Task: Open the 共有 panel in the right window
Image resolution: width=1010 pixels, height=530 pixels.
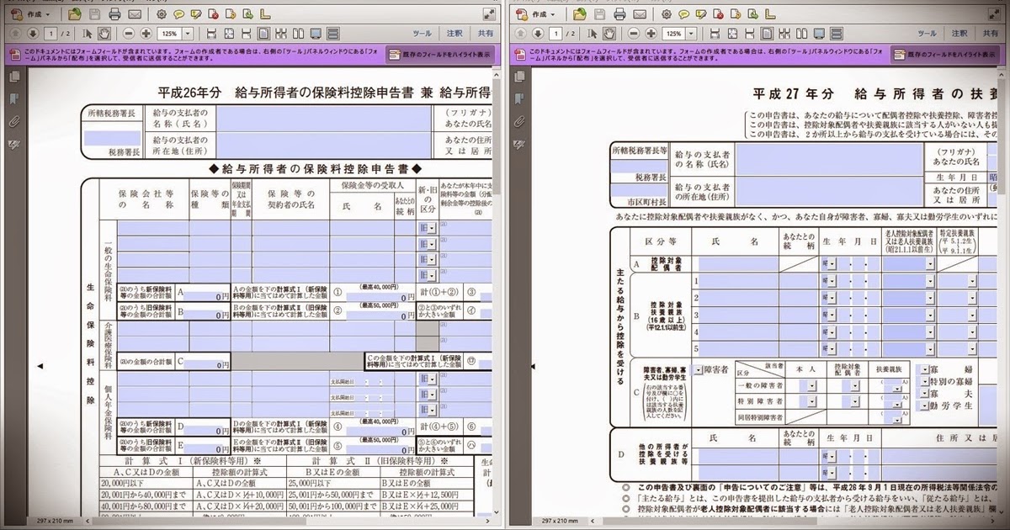Action: 990,34
